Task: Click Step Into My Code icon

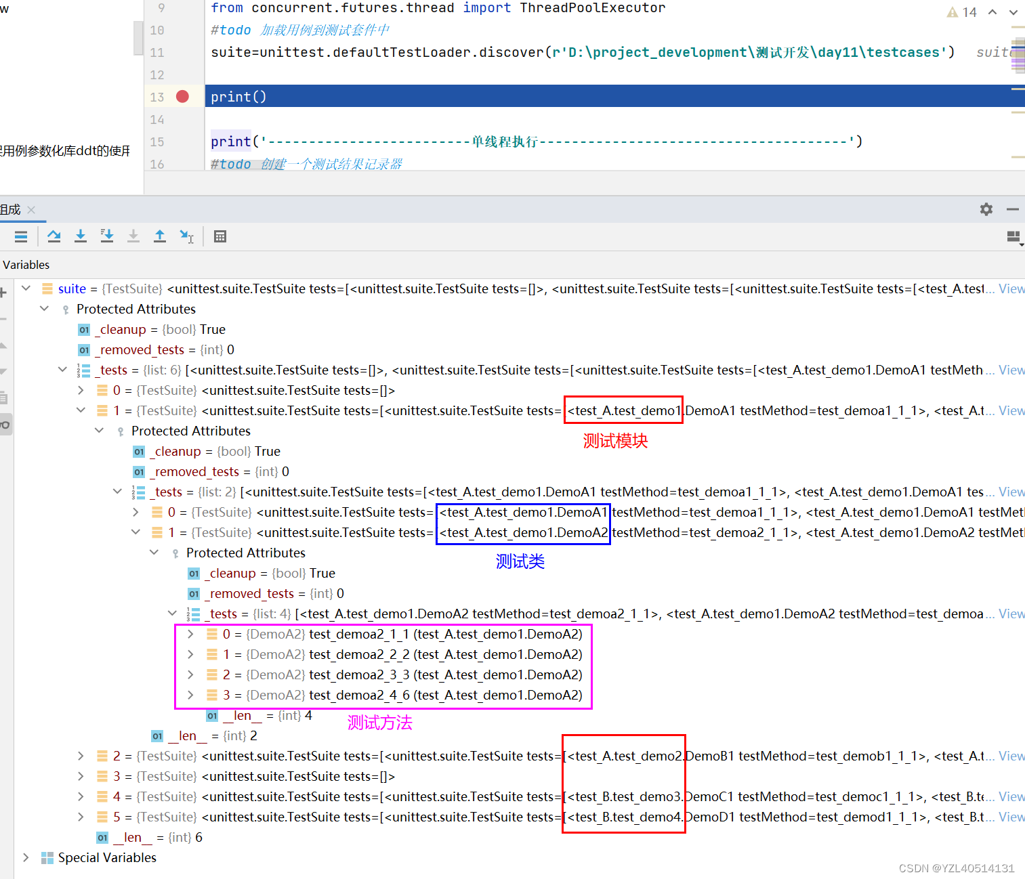Action: [107, 236]
